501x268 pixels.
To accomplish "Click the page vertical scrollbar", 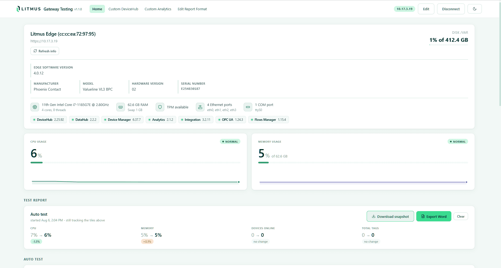I will [500, 54].
